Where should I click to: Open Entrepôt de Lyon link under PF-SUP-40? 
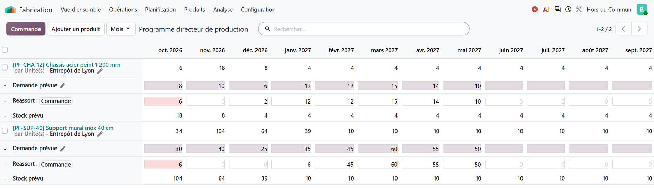72,134
